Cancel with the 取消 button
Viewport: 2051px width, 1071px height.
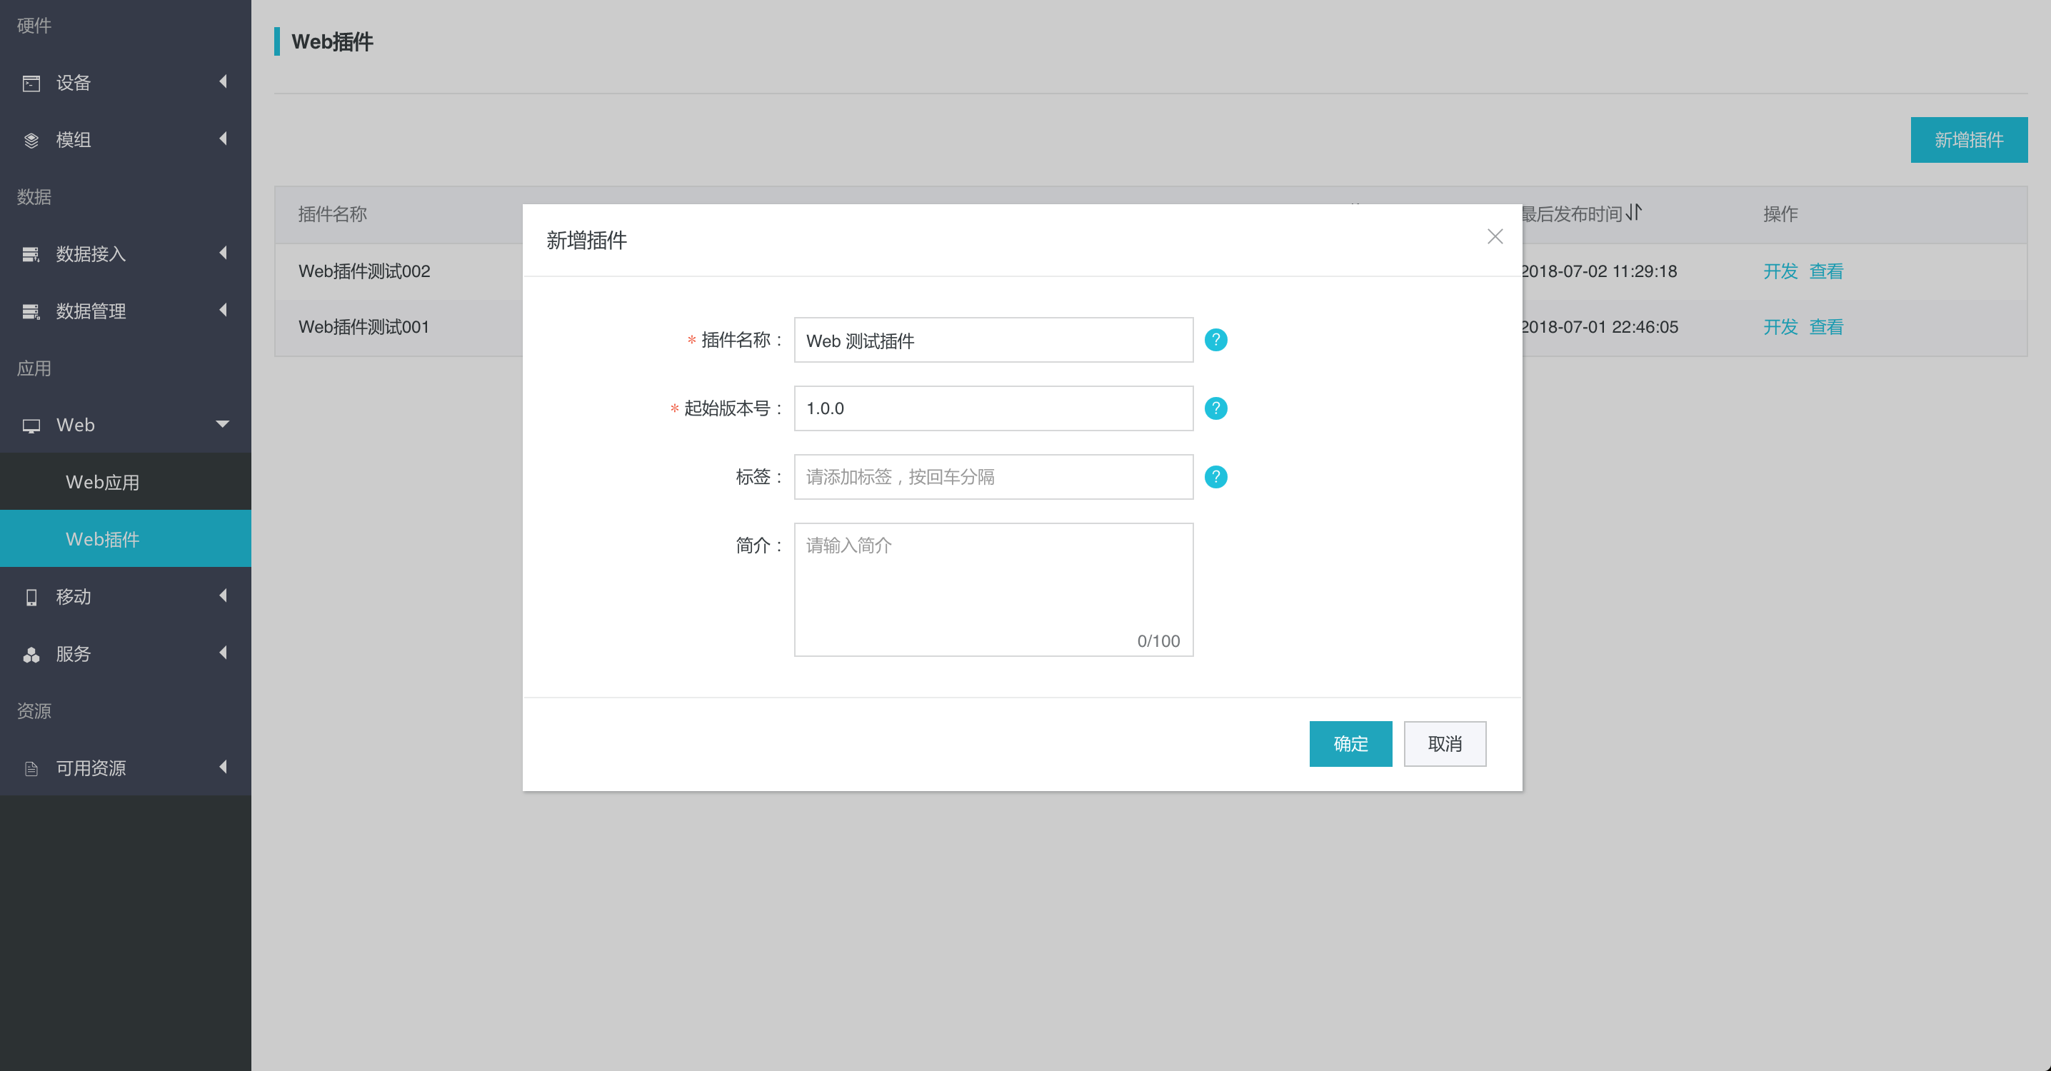[1444, 744]
